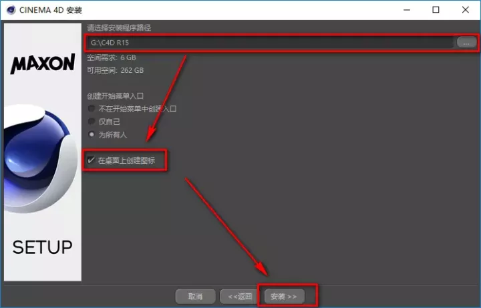
Task: Choose the "仅自己" radio option
Action: coord(92,121)
